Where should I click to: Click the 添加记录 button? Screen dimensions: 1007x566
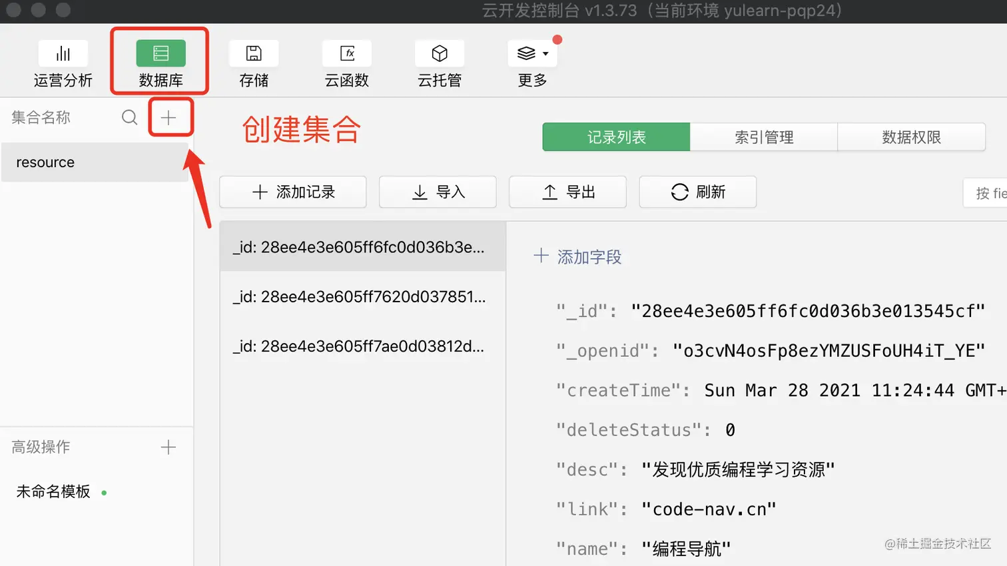[x=292, y=192]
